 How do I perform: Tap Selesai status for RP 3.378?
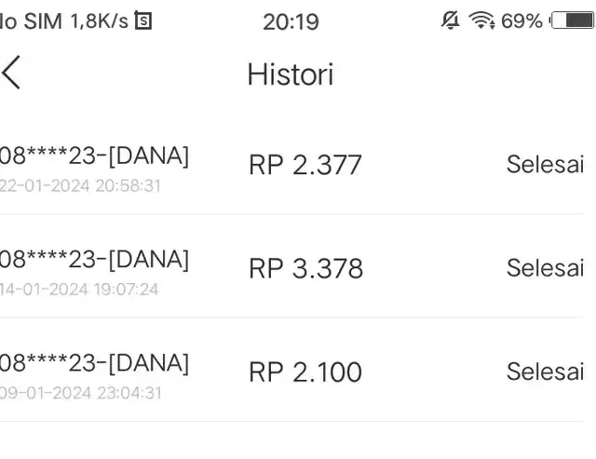545,267
